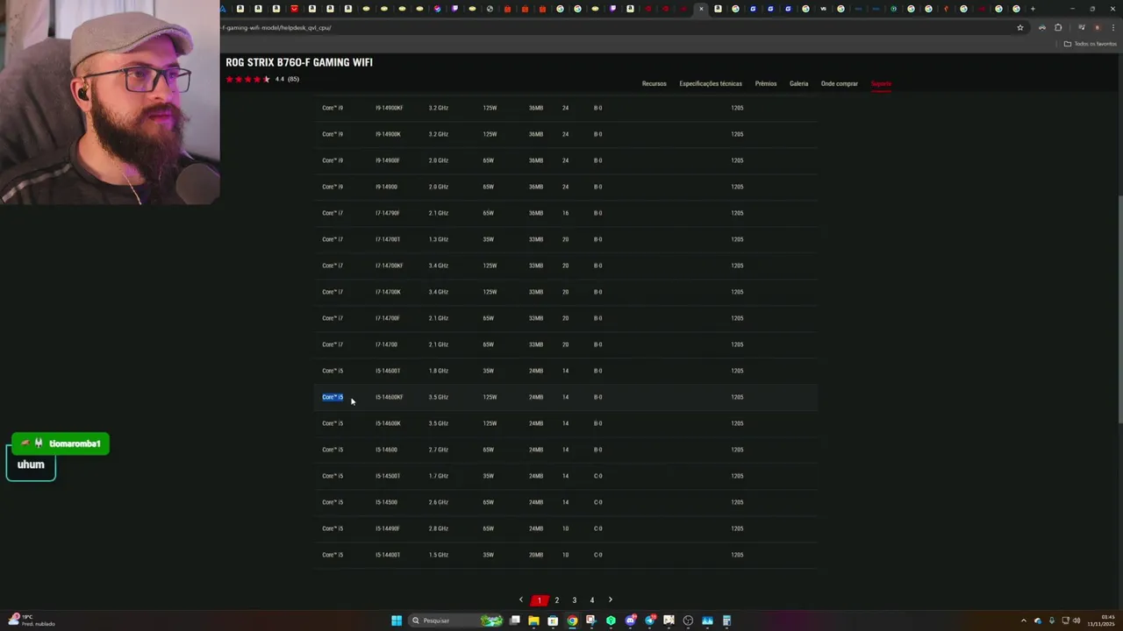Open OBS Studio from the taskbar
This screenshot has height=631, width=1123.
[x=688, y=620]
